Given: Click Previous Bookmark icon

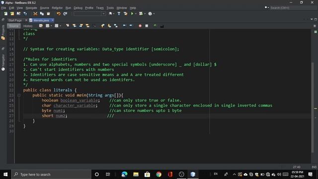Looking at the screenshot, I should click(x=103, y=26).
